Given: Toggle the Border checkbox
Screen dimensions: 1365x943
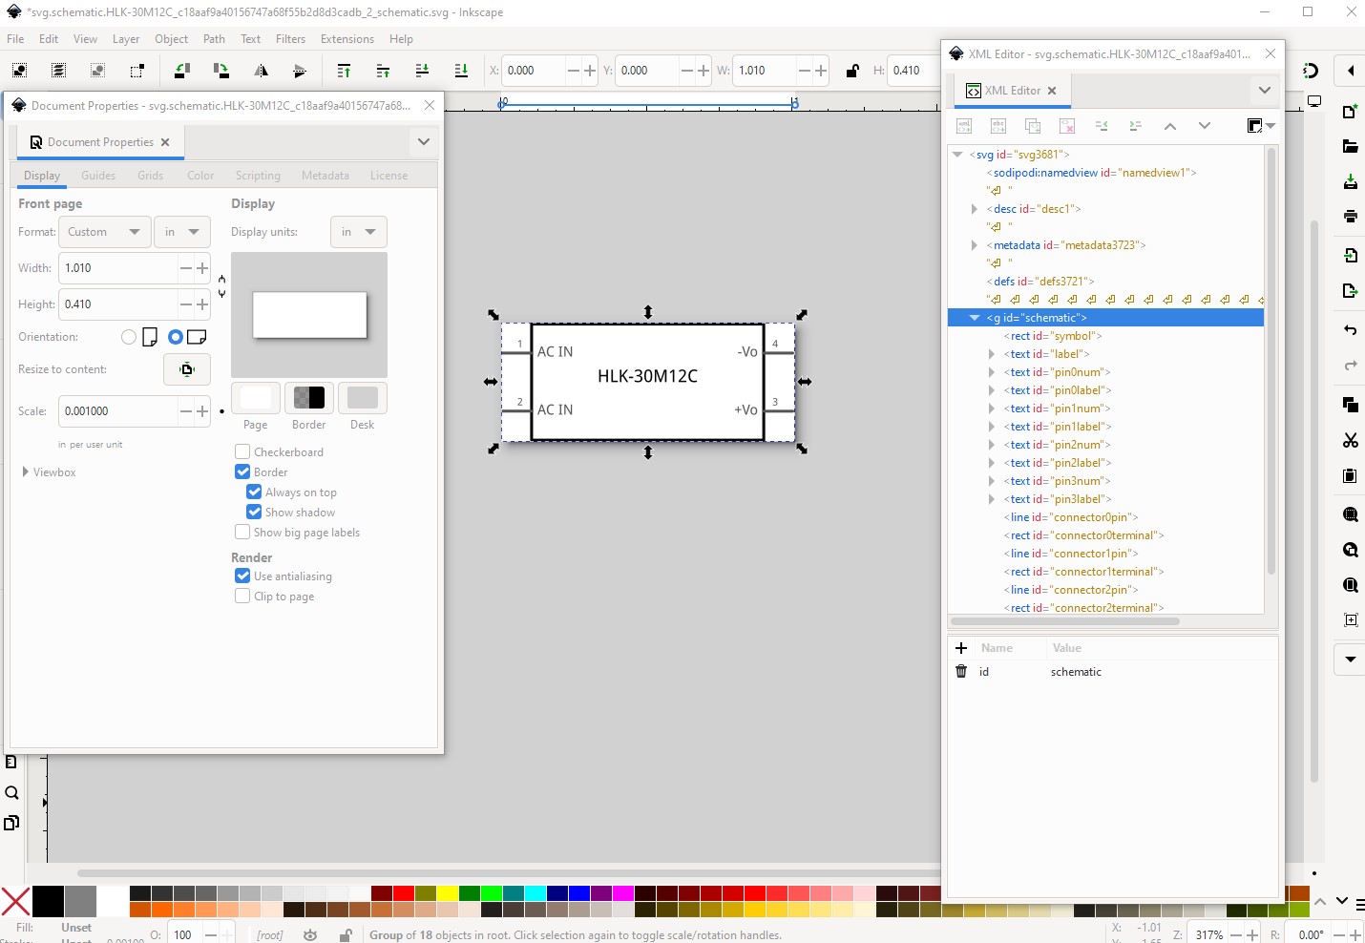Looking at the screenshot, I should pos(242,471).
